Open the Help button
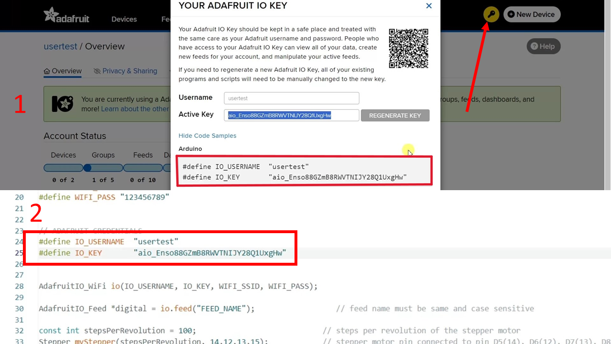Screen dimensions: 611x344 tap(543, 46)
